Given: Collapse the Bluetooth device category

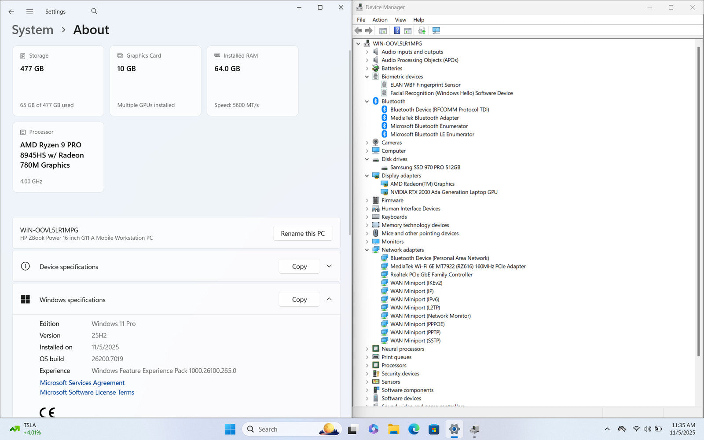Looking at the screenshot, I should coord(367,102).
